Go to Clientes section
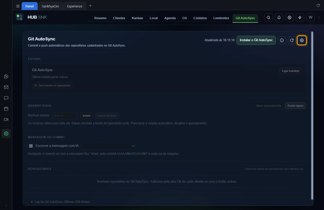The height and width of the screenshot is (210, 324). (119, 18)
